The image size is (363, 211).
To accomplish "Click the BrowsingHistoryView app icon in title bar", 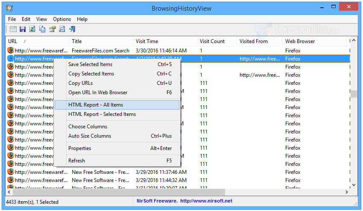I will click(9, 8).
